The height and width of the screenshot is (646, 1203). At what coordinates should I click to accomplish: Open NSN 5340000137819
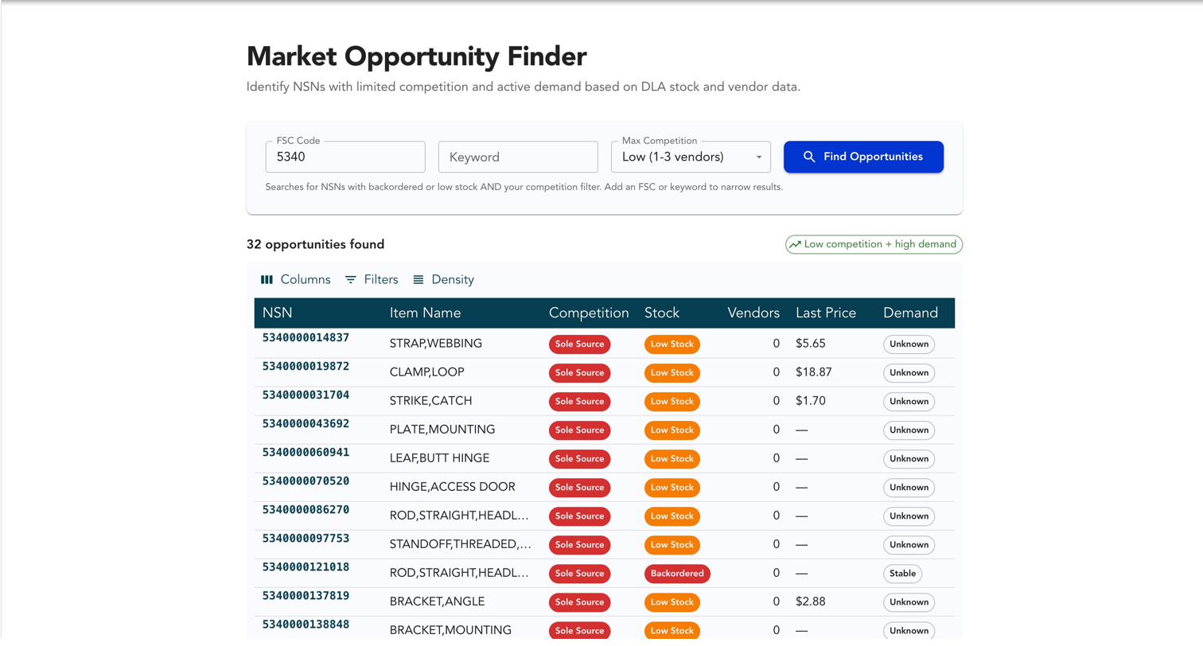click(x=306, y=595)
